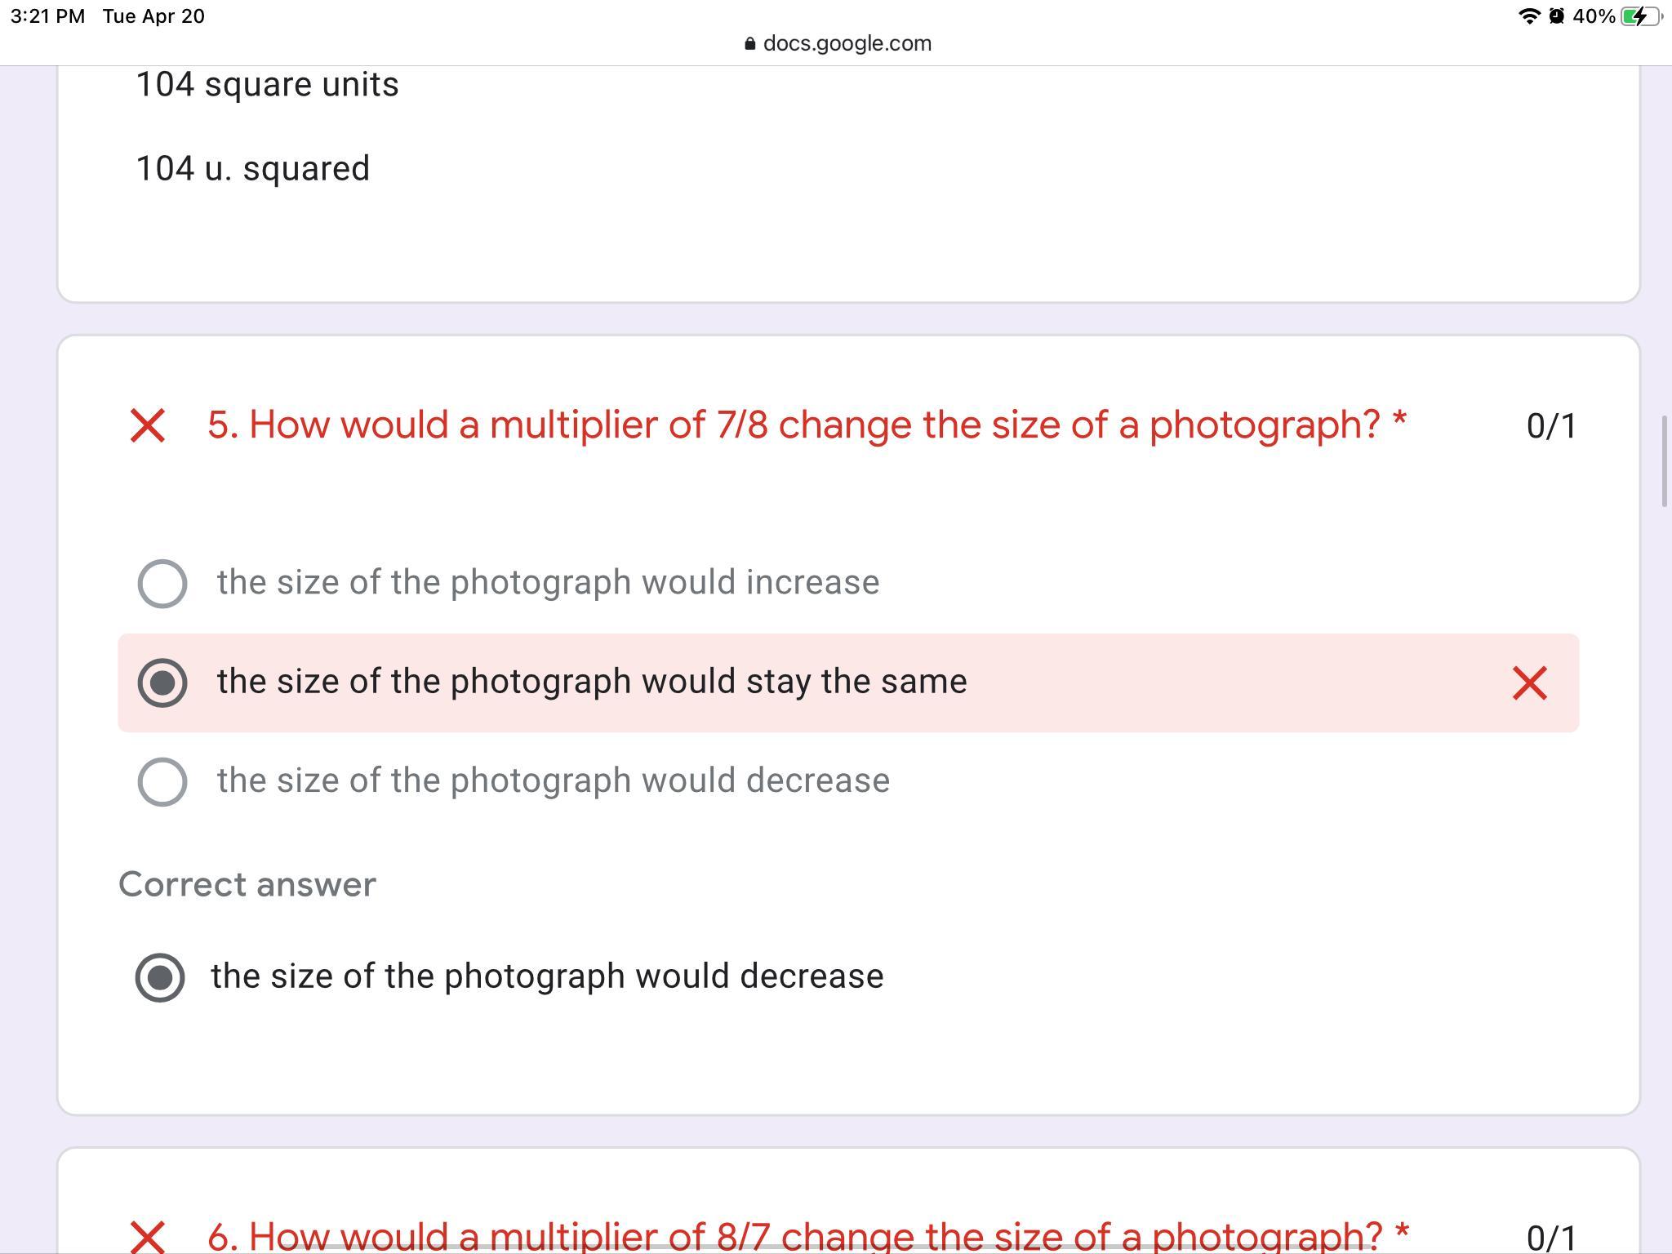1672x1254 pixels.
Task: Click the page scrollbar on right edge
Action: 1664,462
